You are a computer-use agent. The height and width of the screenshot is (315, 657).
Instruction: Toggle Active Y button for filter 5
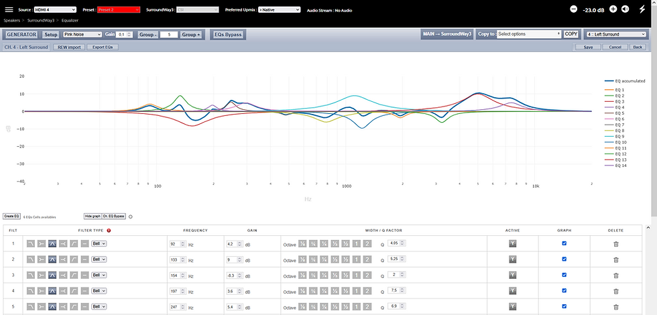click(512, 306)
